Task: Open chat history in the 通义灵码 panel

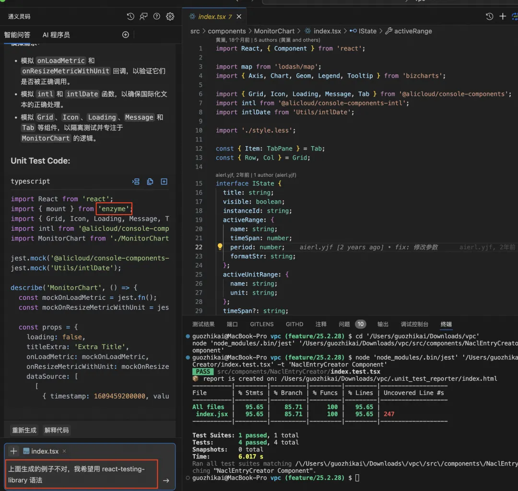Action: point(130,16)
